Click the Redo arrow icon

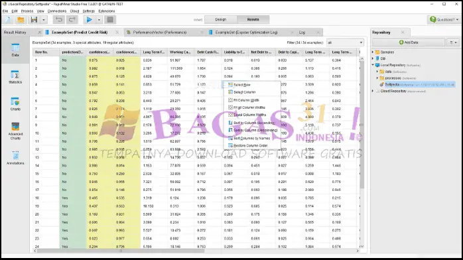72,20
